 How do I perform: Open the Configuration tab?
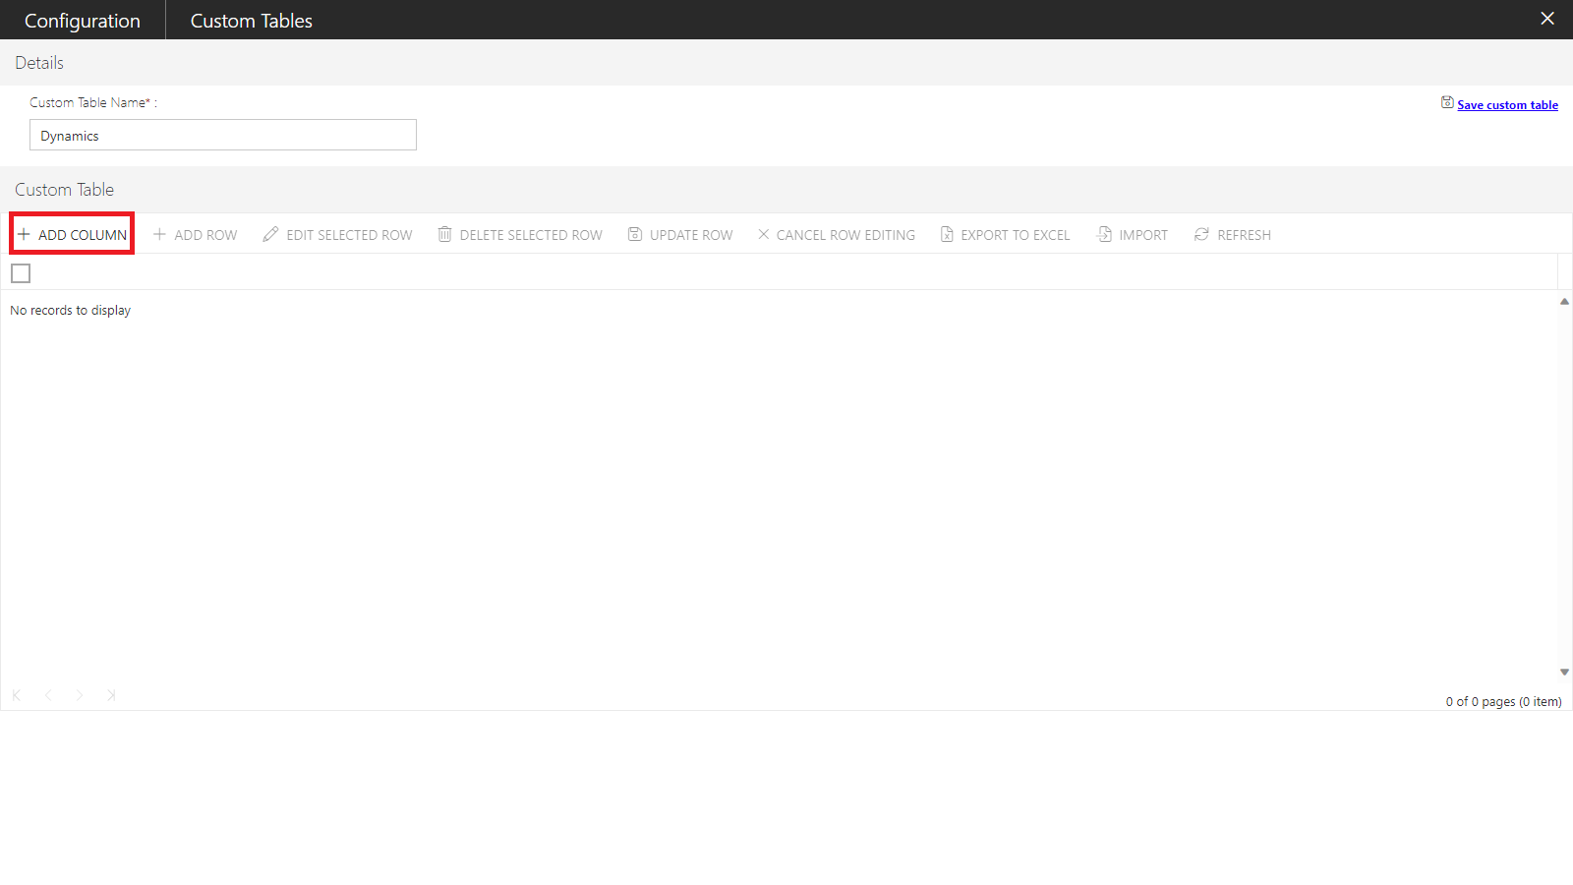83,21
